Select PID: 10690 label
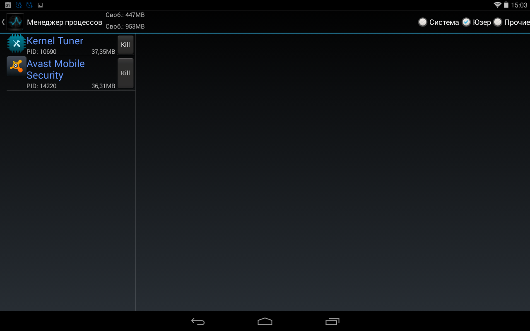Screen dimensions: 530x331 point(41,52)
